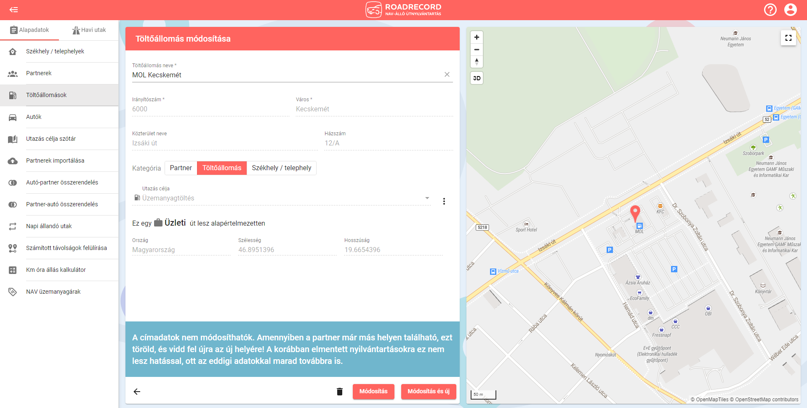Select Partner category
Screen dimensions: 807x408
181,168
